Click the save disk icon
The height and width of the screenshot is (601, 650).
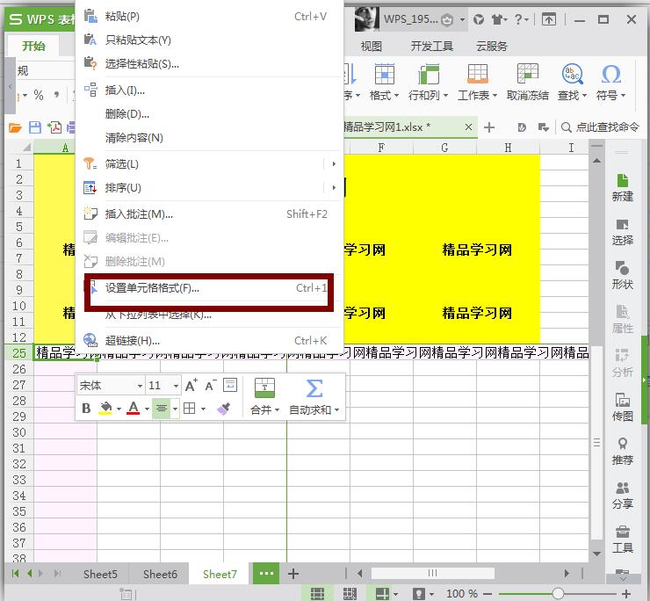click(35, 127)
